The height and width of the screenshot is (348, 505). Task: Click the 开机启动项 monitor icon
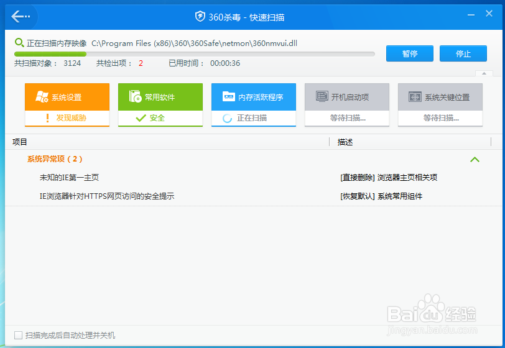[x=322, y=96]
